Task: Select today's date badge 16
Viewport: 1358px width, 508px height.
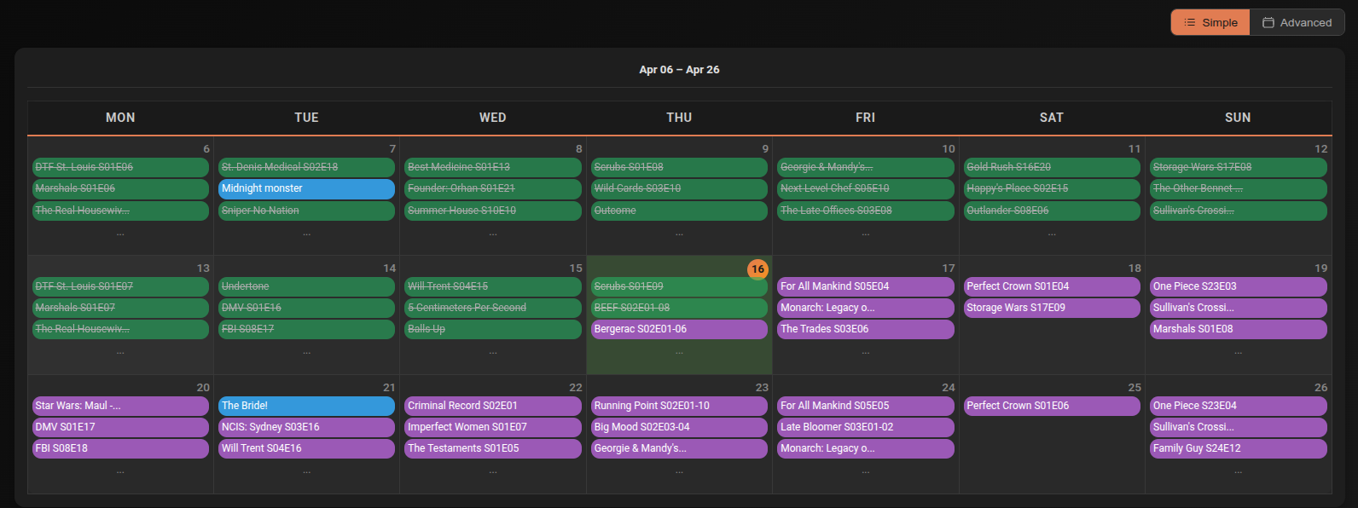Action: (757, 269)
